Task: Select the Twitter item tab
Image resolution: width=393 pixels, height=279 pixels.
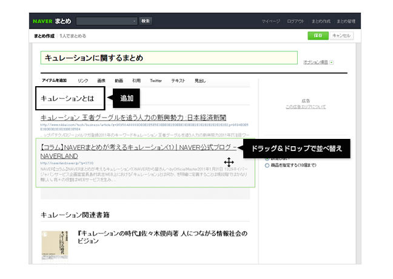Action: [x=156, y=81]
